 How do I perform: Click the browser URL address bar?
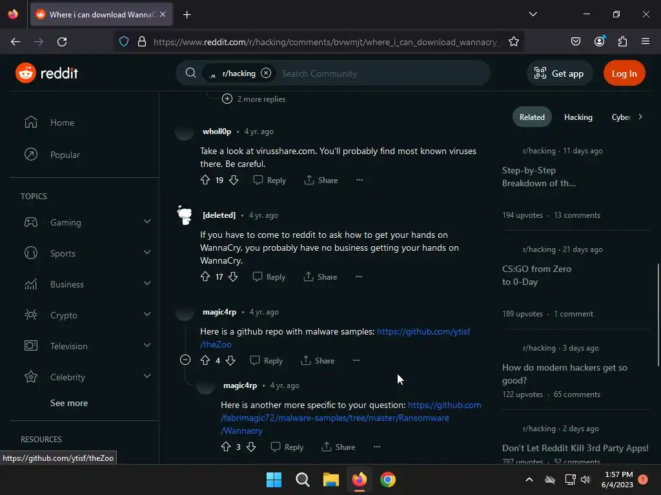326,42
